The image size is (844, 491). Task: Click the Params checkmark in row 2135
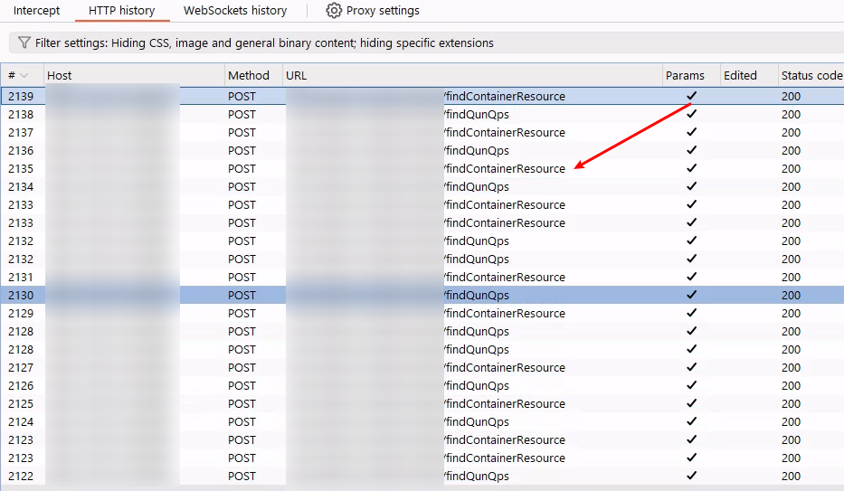[x=692, y=168]
